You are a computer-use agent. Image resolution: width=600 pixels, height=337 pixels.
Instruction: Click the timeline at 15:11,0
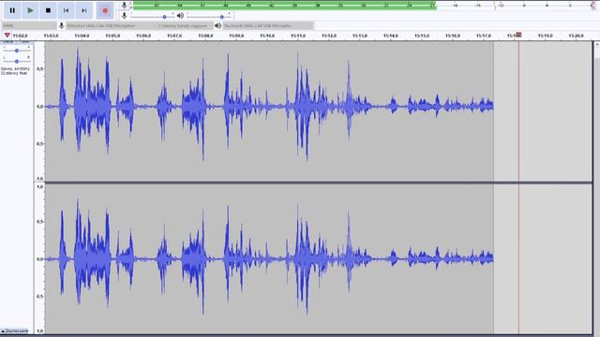click(x=298, y=36)
